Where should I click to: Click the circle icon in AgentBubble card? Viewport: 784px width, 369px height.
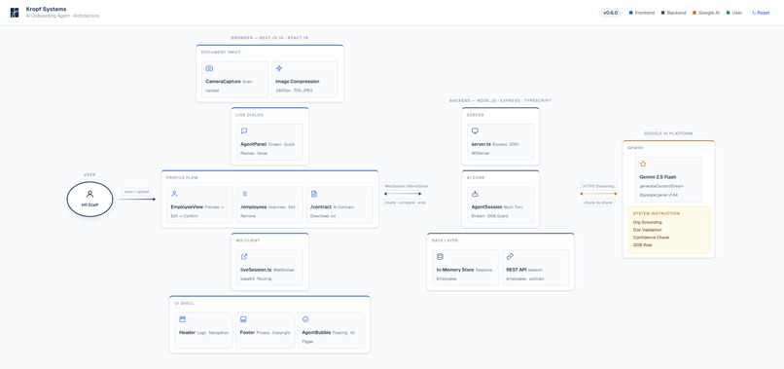(x=305, y=319)
